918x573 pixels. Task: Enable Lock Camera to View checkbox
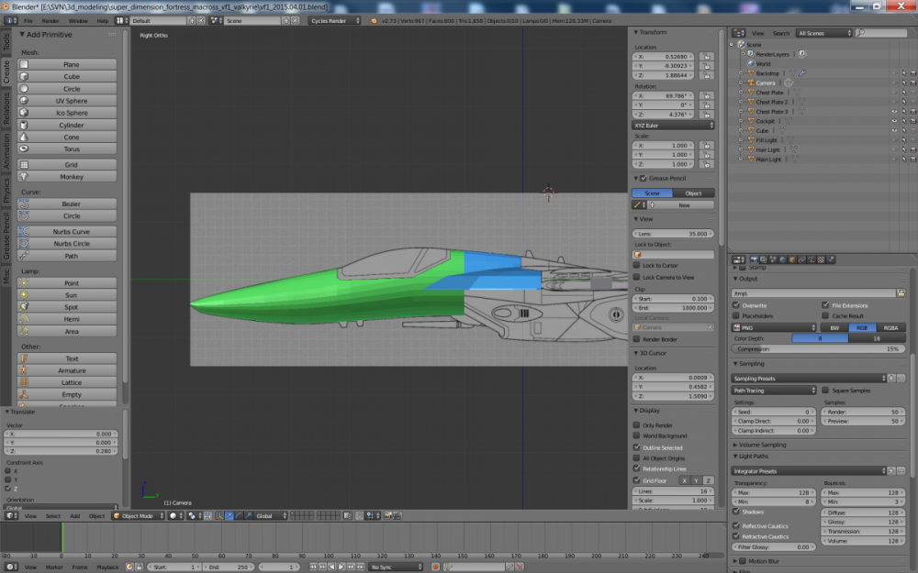[636, 277]
